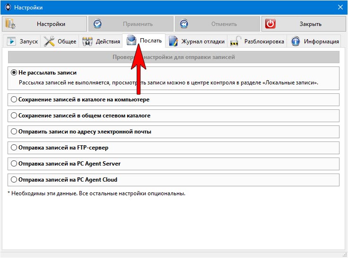348x258 pixels.
Task: Click the play icon on Запуск tab
Action: coord(12,42)
